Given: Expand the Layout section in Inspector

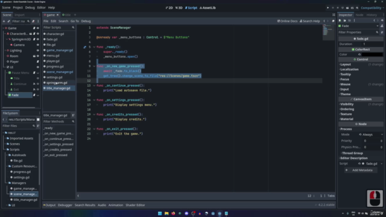Looking at the screenshot, I should coord(346,64).
